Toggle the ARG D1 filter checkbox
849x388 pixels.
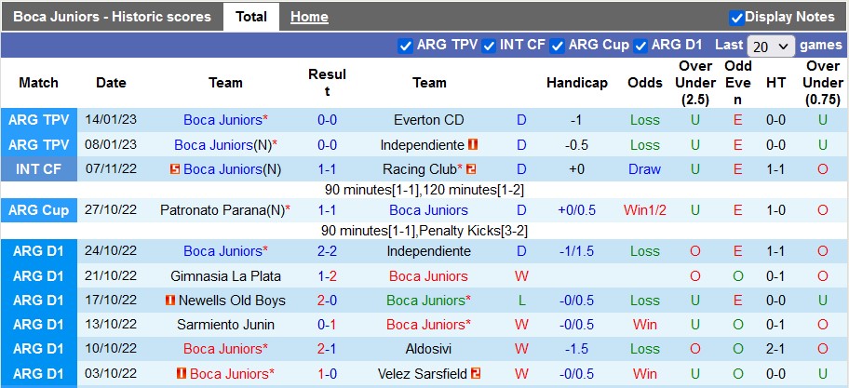pyautogui.click(x=640, y=46)
